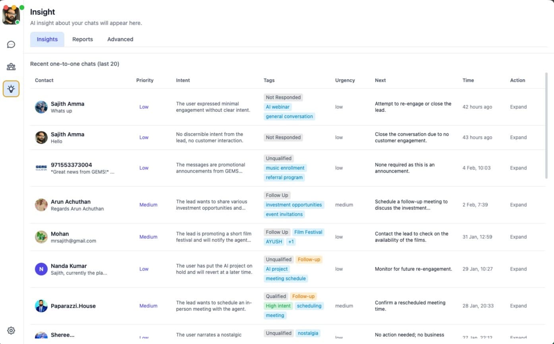
Task: Click the High intent tag on Paparazzi.House row
Action: tap(278, 306)
